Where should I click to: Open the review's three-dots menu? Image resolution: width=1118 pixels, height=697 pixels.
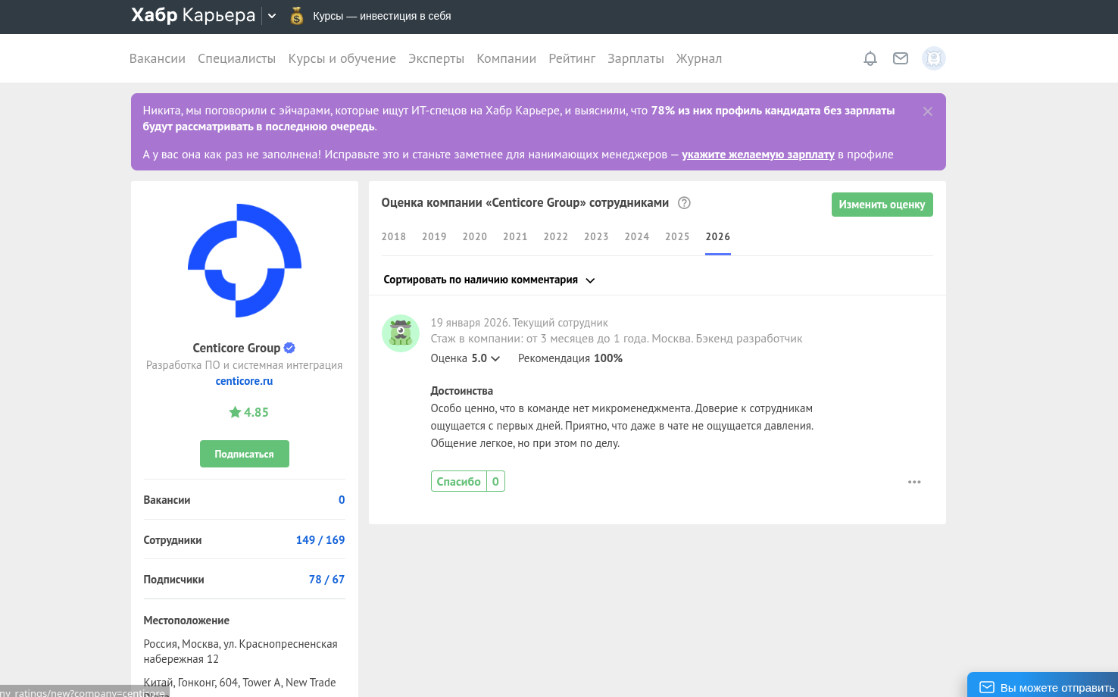[914, 482]
